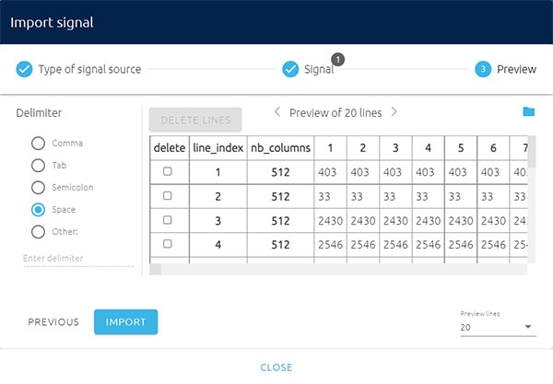Select the Comma delimiter option

[x=38, y=144]
